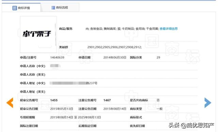Select preliminary announcement date 2015年05月13日

[62, 109]
